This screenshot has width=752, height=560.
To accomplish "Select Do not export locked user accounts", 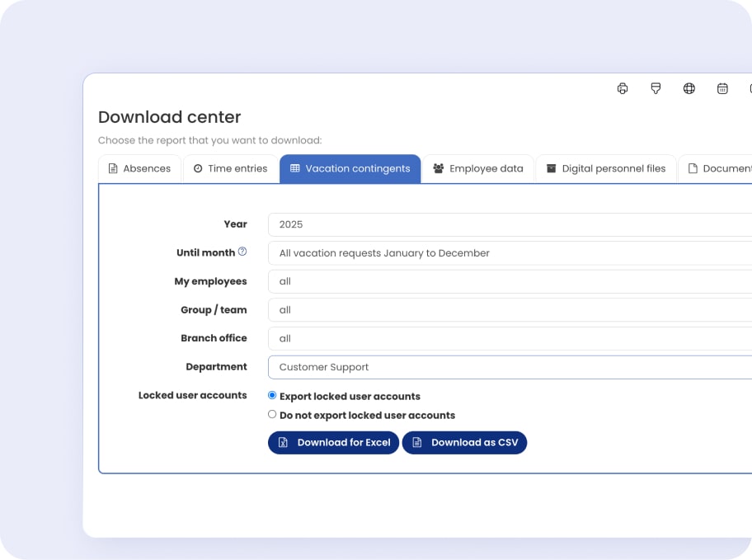I will click(272, 414).
